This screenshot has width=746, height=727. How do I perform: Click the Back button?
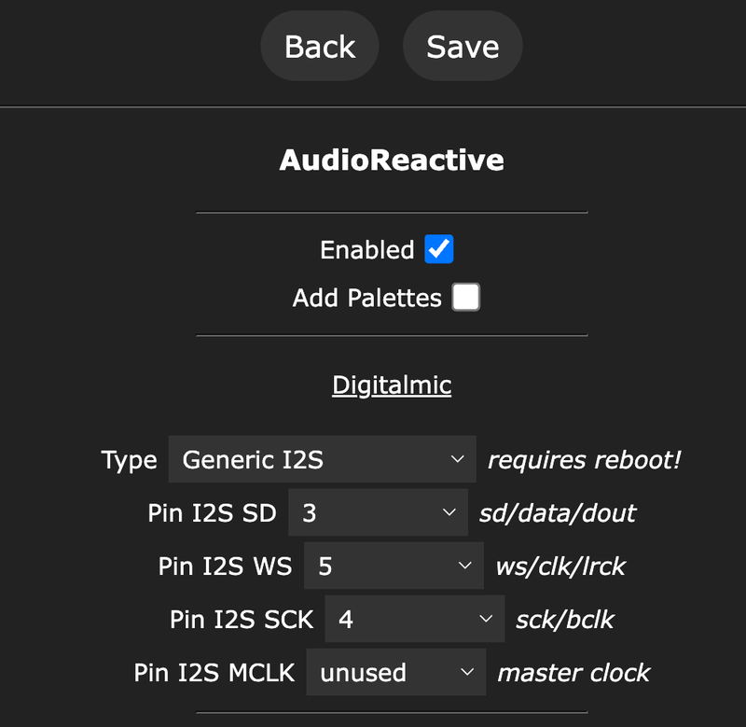click(320, 47)
